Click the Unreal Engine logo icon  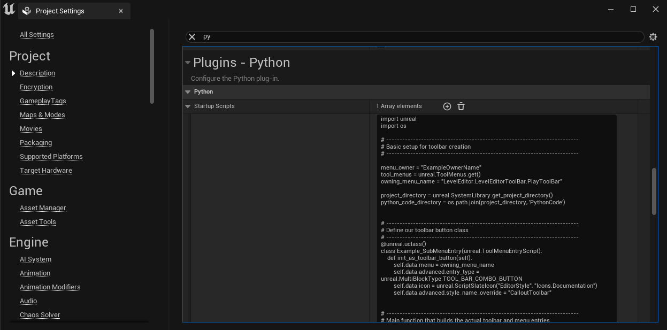click(9, 9)
